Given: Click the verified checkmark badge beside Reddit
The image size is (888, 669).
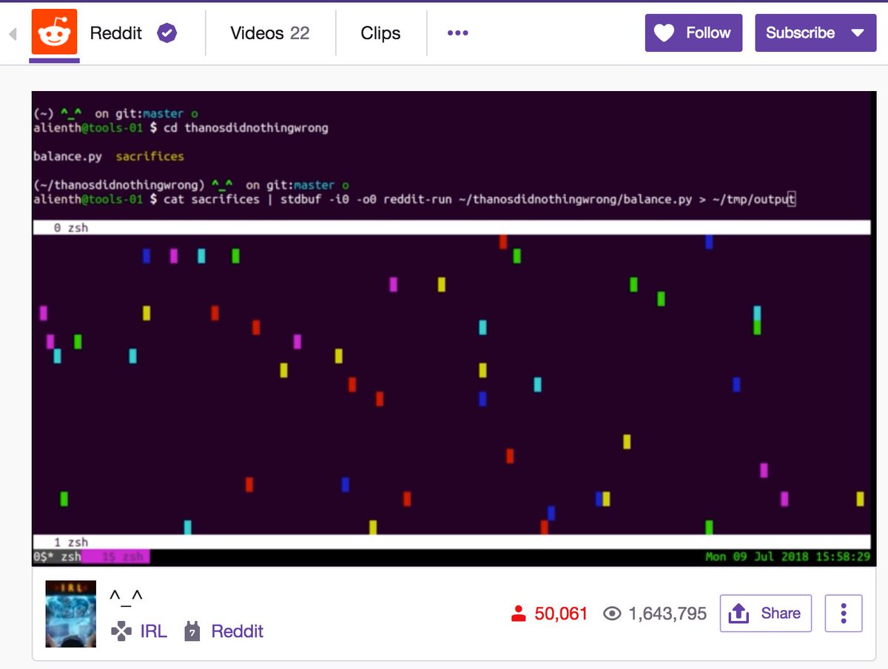Looking at the screenshot, I should coord(167,33).
